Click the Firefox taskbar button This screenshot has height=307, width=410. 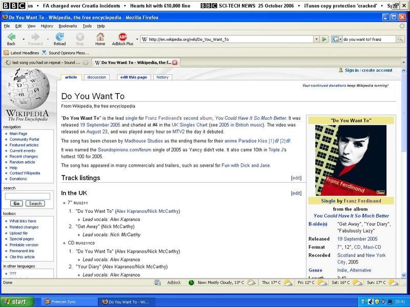[x=127, y=302]
